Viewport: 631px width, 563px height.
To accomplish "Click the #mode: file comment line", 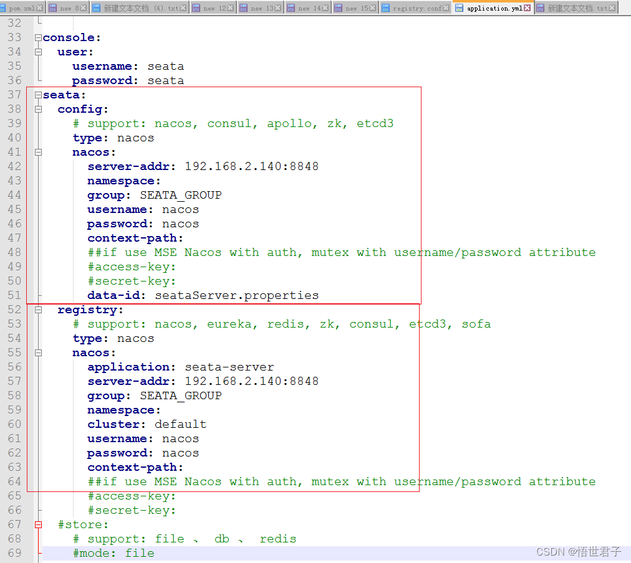I will pos(113,553).
